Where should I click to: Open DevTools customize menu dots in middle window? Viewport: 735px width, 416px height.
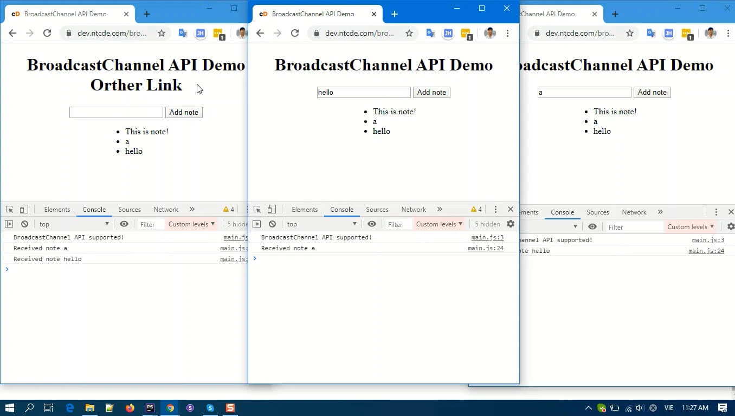495,210
